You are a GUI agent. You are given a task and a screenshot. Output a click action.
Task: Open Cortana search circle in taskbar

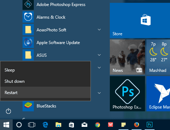pos(19,125)
